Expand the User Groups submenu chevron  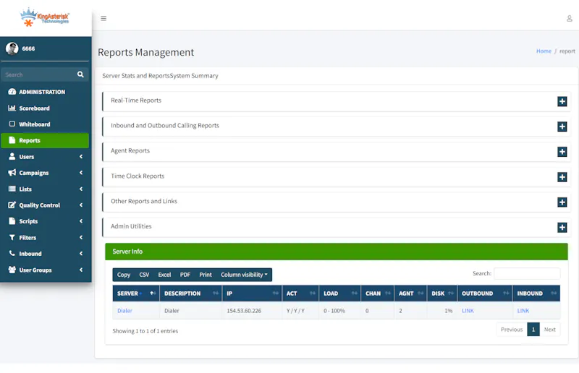pos(81,270)
